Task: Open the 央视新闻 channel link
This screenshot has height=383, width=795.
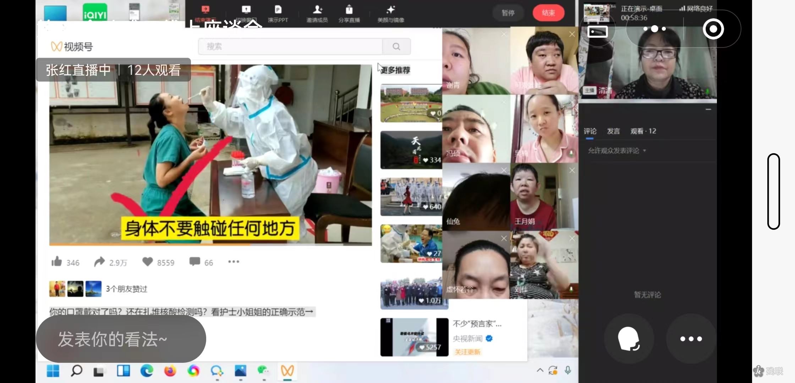Action: pyautogui.click(x=472, y=339)
